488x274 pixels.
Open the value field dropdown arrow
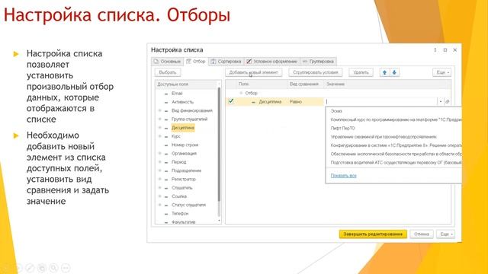[x=441, y=101]
